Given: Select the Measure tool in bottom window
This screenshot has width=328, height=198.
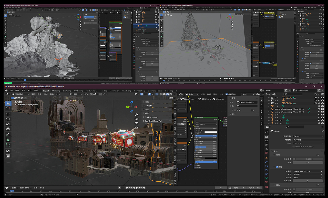Looking at the screenshot, I should coord(8,140).
